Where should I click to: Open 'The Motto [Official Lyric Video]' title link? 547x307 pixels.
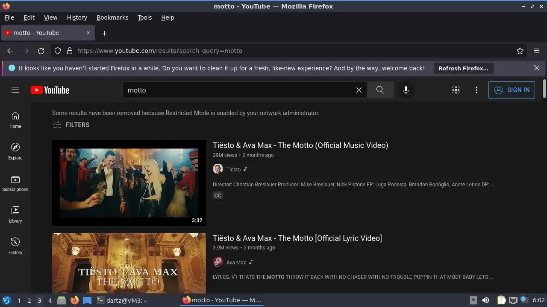[x=297, y=238]
